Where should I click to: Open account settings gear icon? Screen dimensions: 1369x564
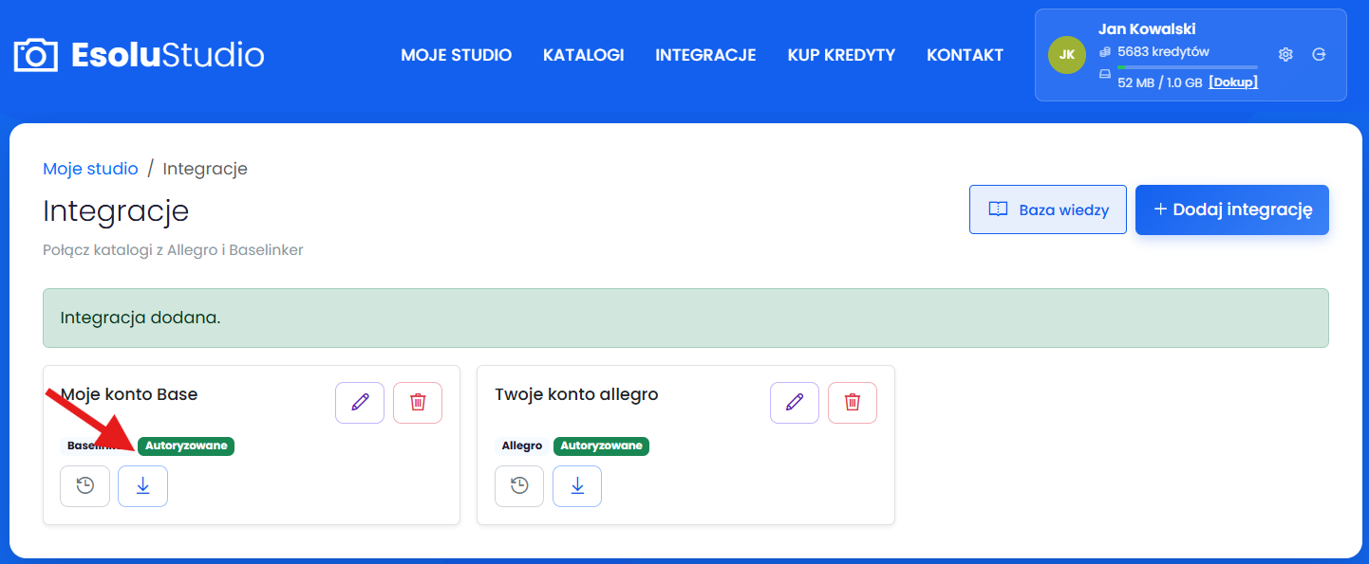click(x=1285, y=55)
